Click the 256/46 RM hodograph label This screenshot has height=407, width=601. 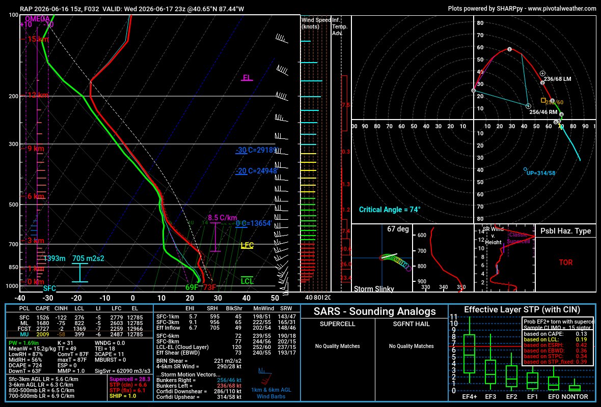(543, 112)
